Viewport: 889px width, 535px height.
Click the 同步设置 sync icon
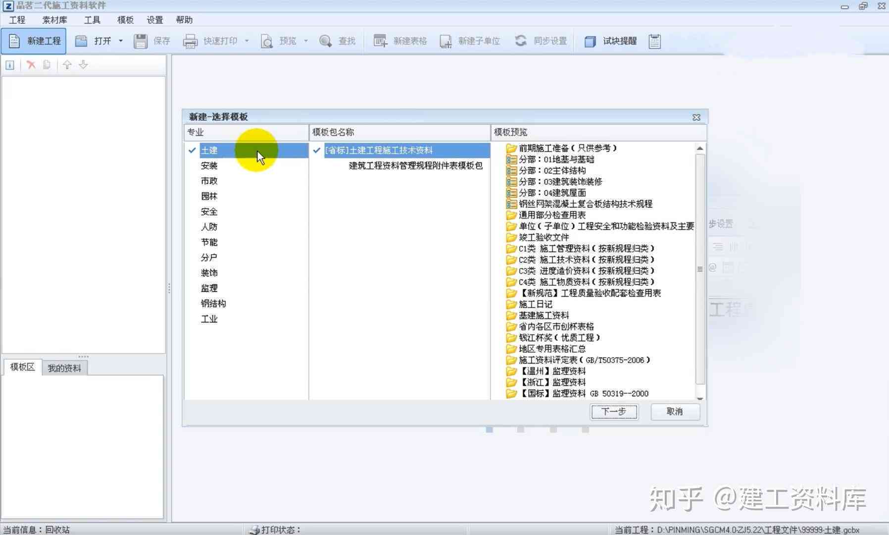coord(521,41)
